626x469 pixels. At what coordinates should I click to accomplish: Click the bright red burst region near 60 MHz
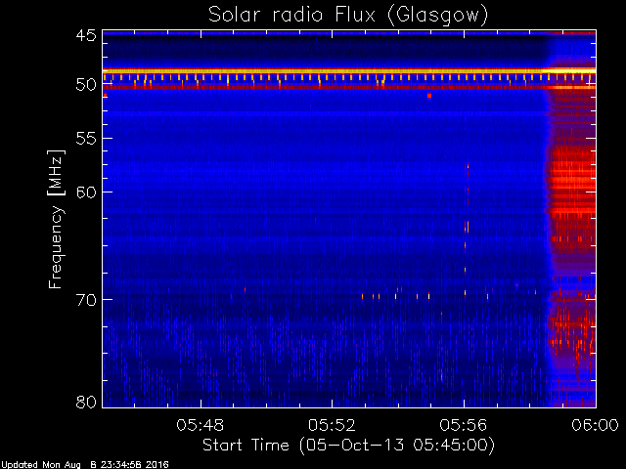click(571, 184)
